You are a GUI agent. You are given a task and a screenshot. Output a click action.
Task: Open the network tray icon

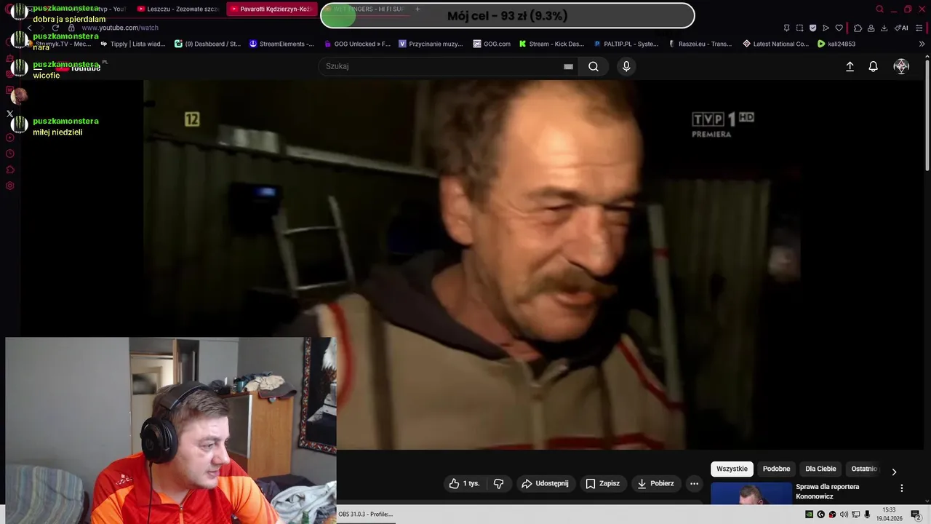855,515
